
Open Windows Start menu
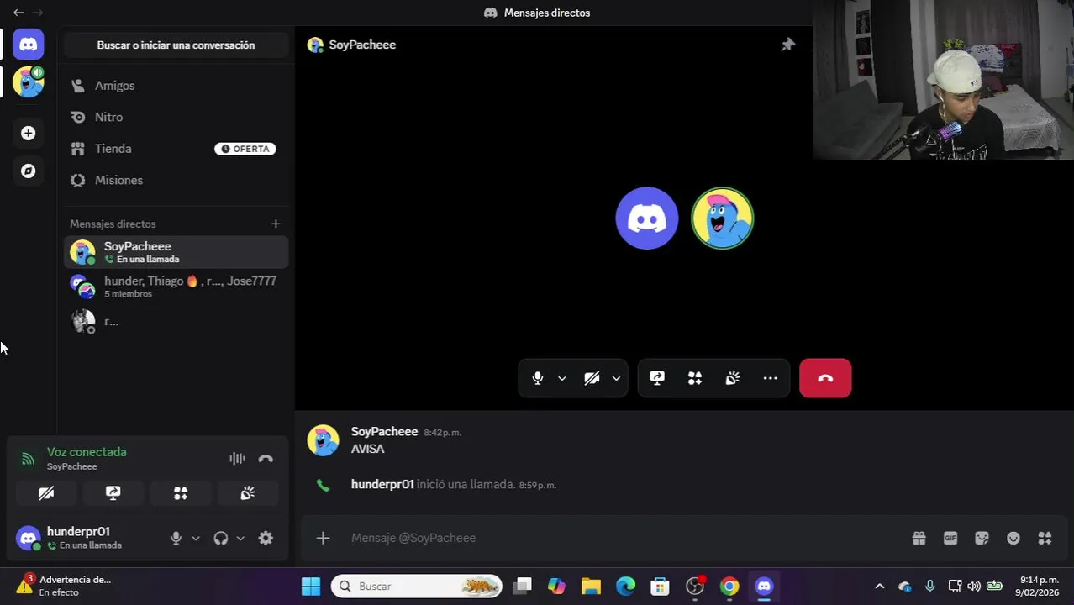pyautogui.click(x=311, y=587)
